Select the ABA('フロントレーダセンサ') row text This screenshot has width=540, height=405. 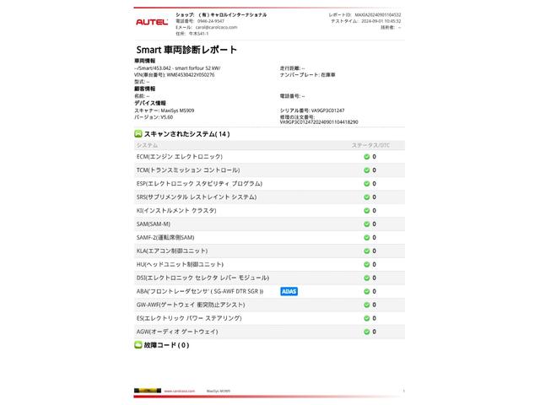(x=200, y=291)
